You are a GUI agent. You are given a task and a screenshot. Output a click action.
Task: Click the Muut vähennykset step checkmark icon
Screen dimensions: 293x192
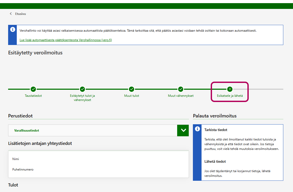[181, 89]
